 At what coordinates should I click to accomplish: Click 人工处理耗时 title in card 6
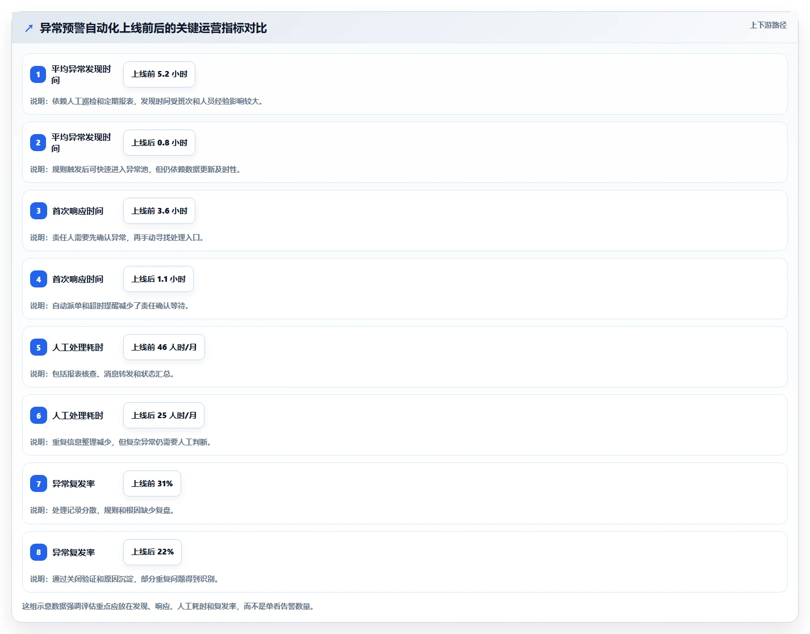(x=78, y=415)
